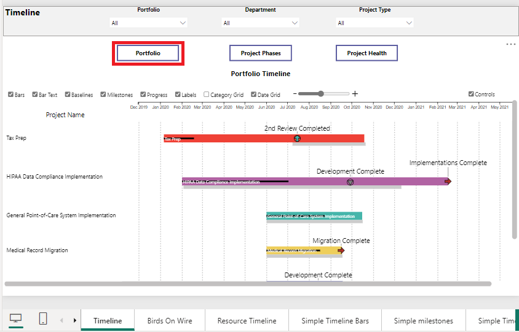Click the Portfolio view button
This screenshot has width=519, height=332.
pyautogui.click(x=148, y=53)
